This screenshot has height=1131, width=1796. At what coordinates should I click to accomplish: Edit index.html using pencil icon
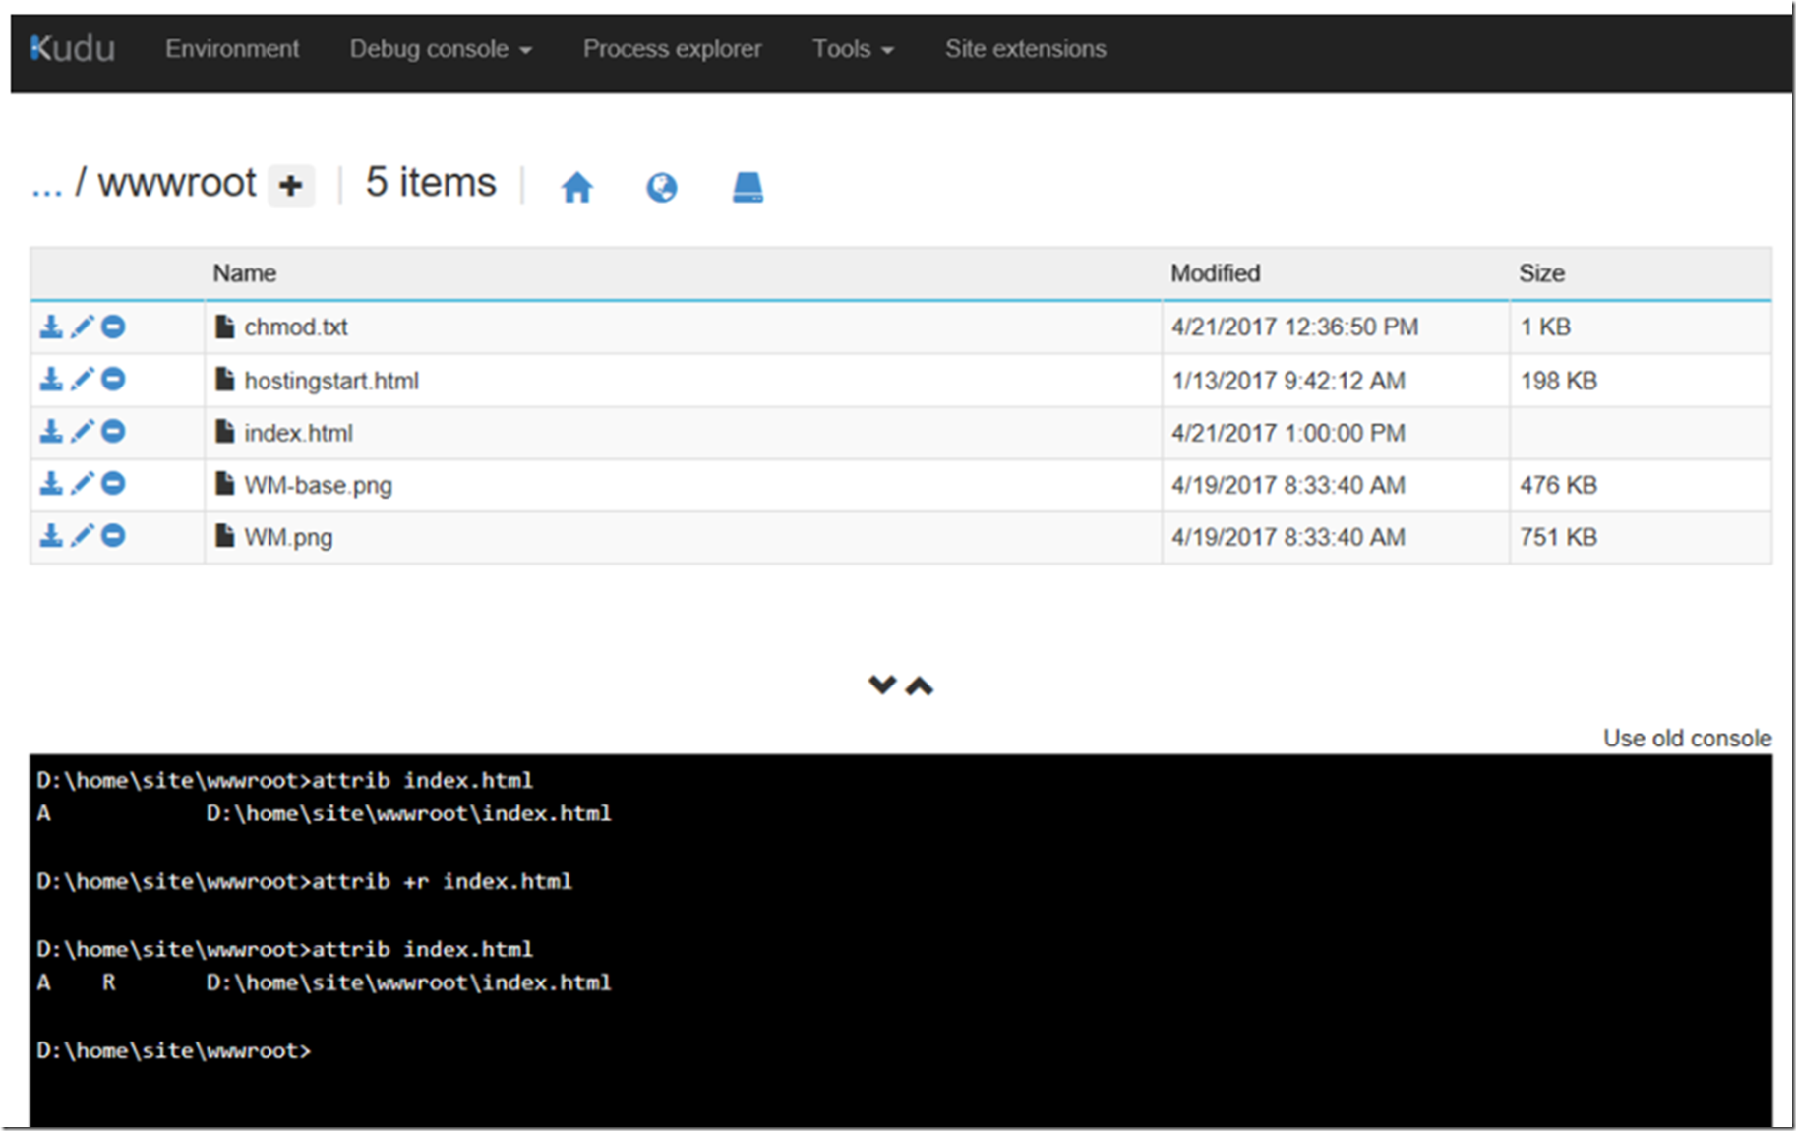[x=83, y=431]
